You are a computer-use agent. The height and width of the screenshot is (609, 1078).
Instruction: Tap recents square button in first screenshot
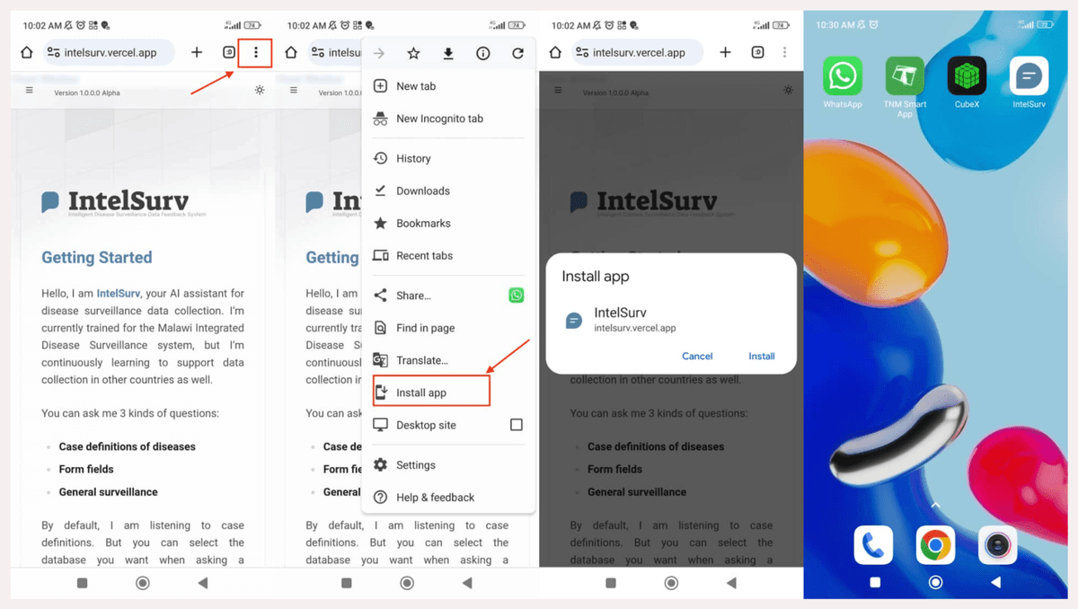point(83,583)
